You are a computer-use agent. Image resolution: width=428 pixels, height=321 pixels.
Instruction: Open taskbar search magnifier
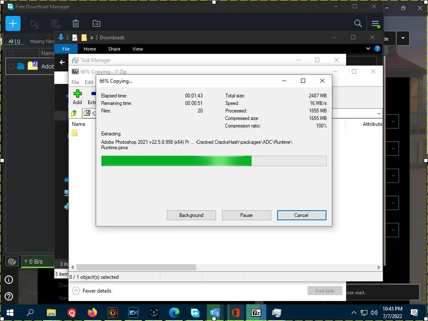click(30, 313)
